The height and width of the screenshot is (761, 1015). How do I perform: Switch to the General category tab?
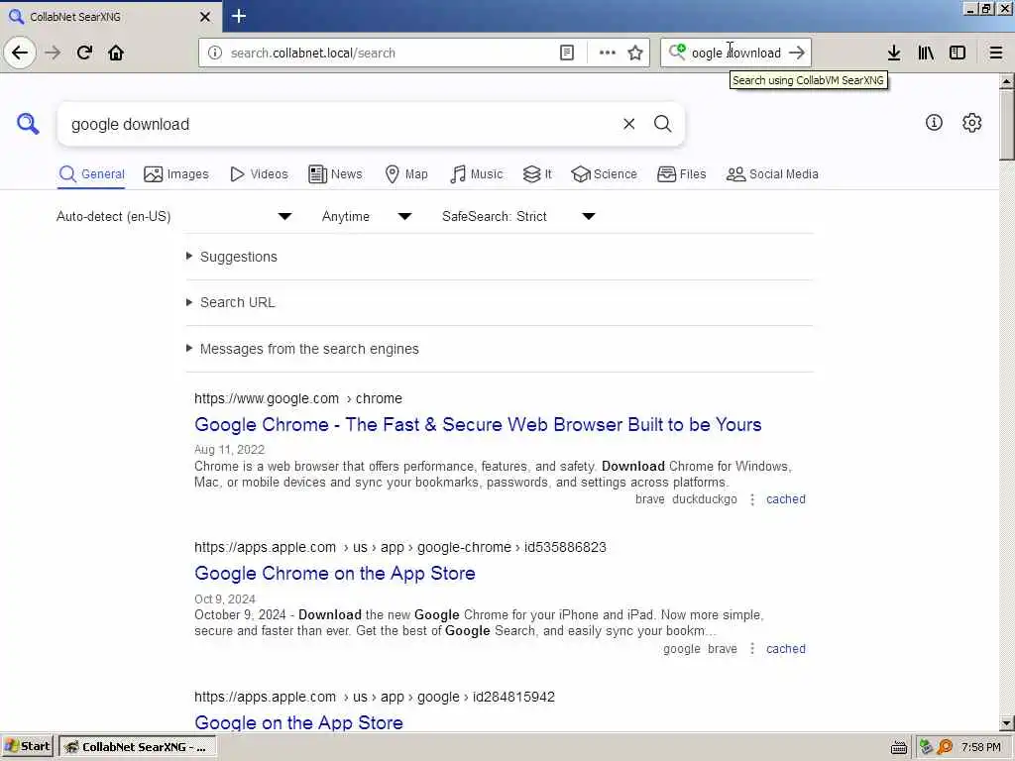point(91,174)
